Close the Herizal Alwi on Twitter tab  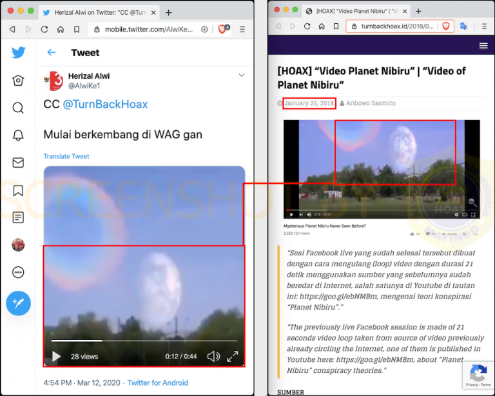click(x=153, y=13)
